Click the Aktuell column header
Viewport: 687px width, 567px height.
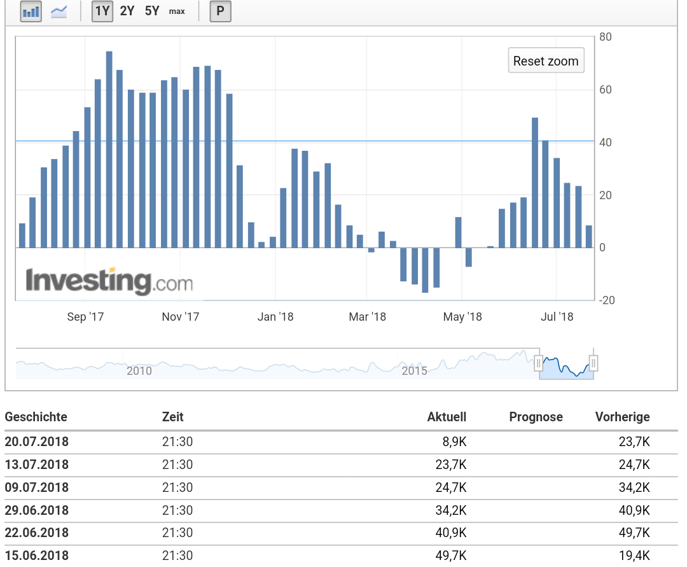(447, 417)
